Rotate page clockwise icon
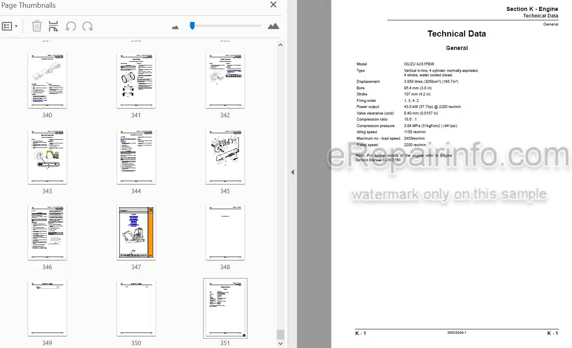The width and height of the screenshot is (572, 348). click(x=88, y=26)
